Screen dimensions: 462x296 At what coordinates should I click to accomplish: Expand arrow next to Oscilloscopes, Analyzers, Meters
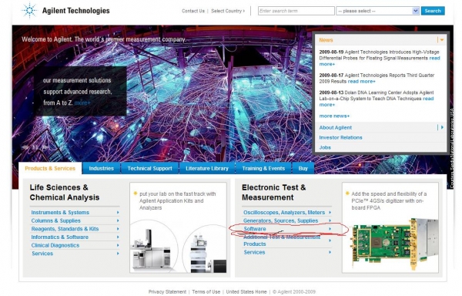pos(330,212)
